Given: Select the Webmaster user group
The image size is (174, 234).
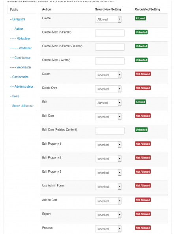Looking at the screenshot, I should [21, 67].
